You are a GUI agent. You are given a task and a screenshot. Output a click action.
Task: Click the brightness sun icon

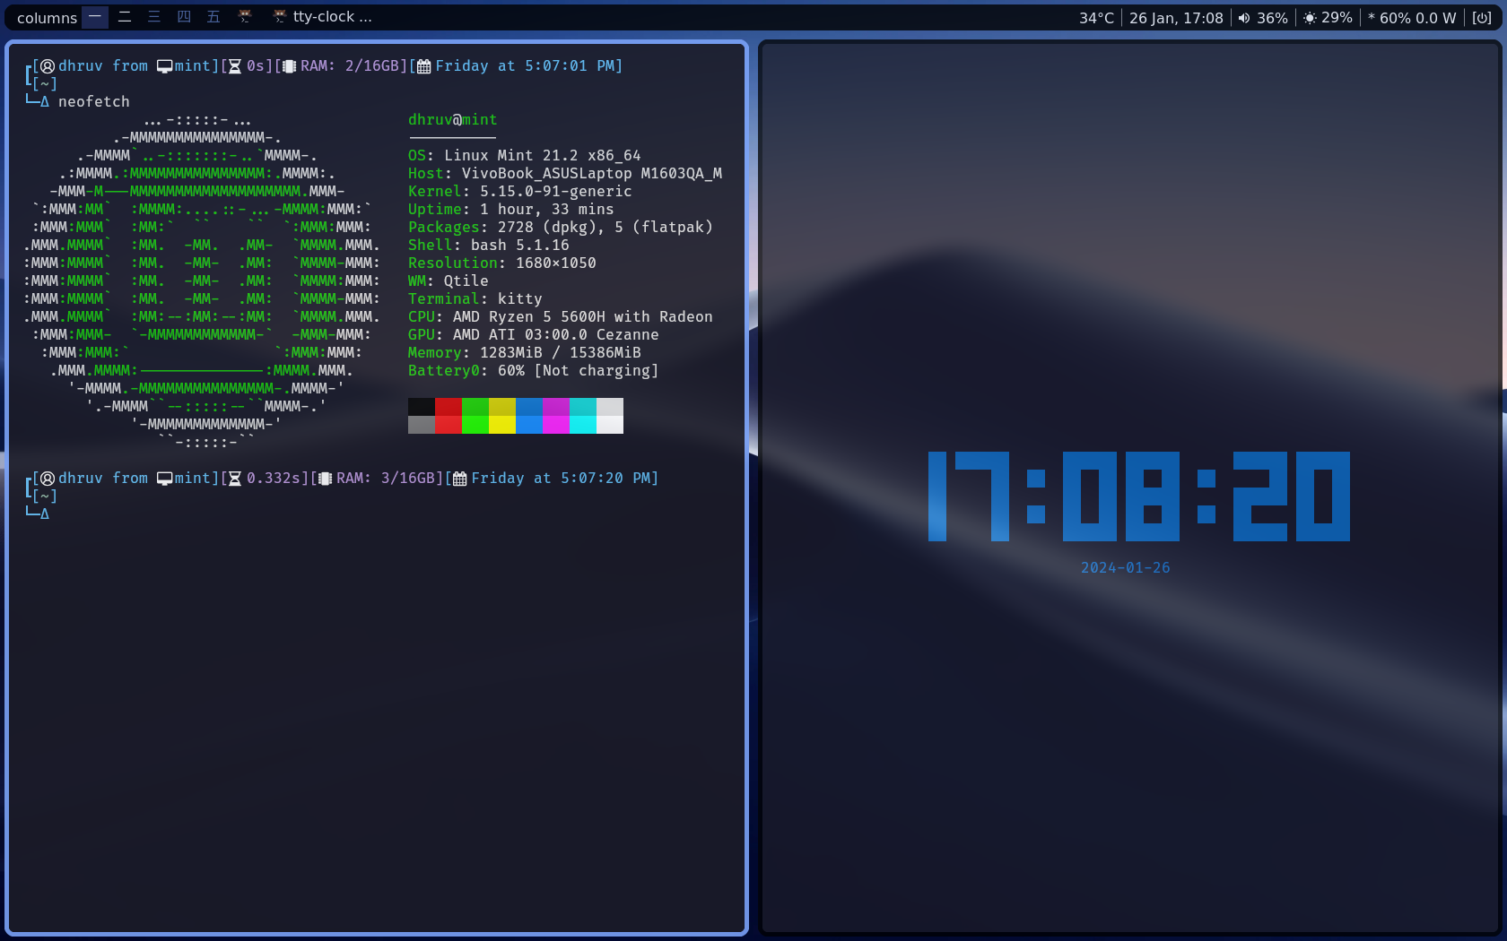(x=1310, y=18)
